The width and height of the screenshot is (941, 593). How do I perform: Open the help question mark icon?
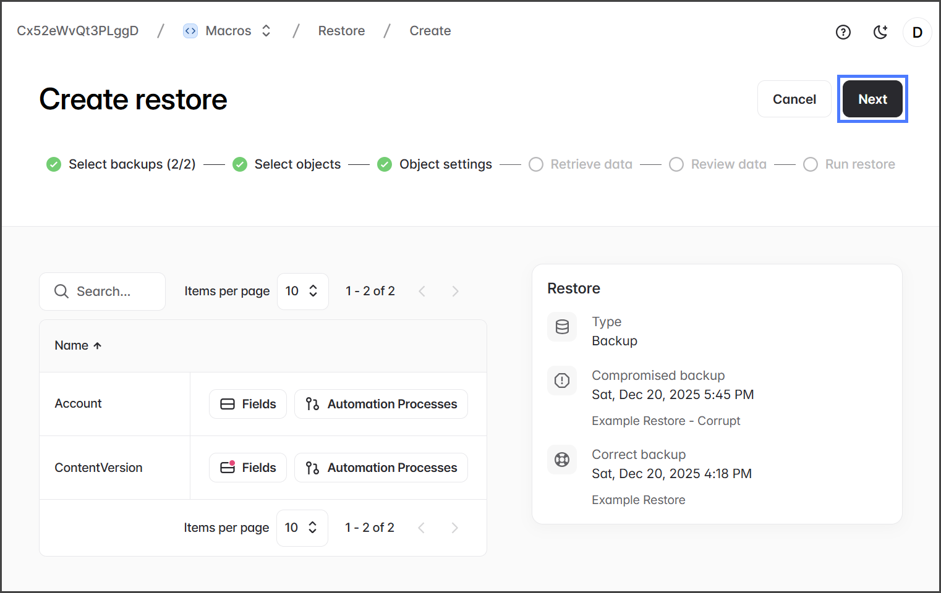click(843, 32)
